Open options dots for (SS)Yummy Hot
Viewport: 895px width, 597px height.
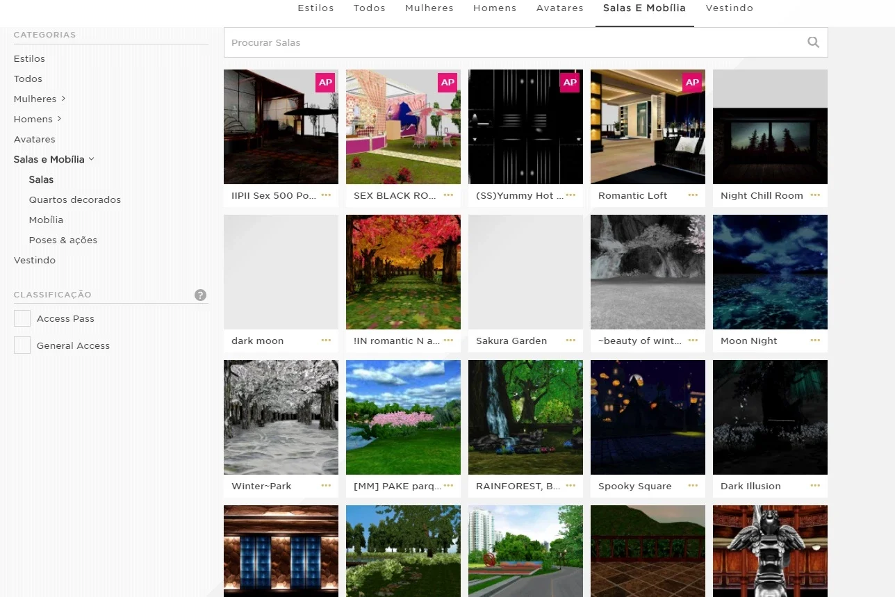pos(570,195)
